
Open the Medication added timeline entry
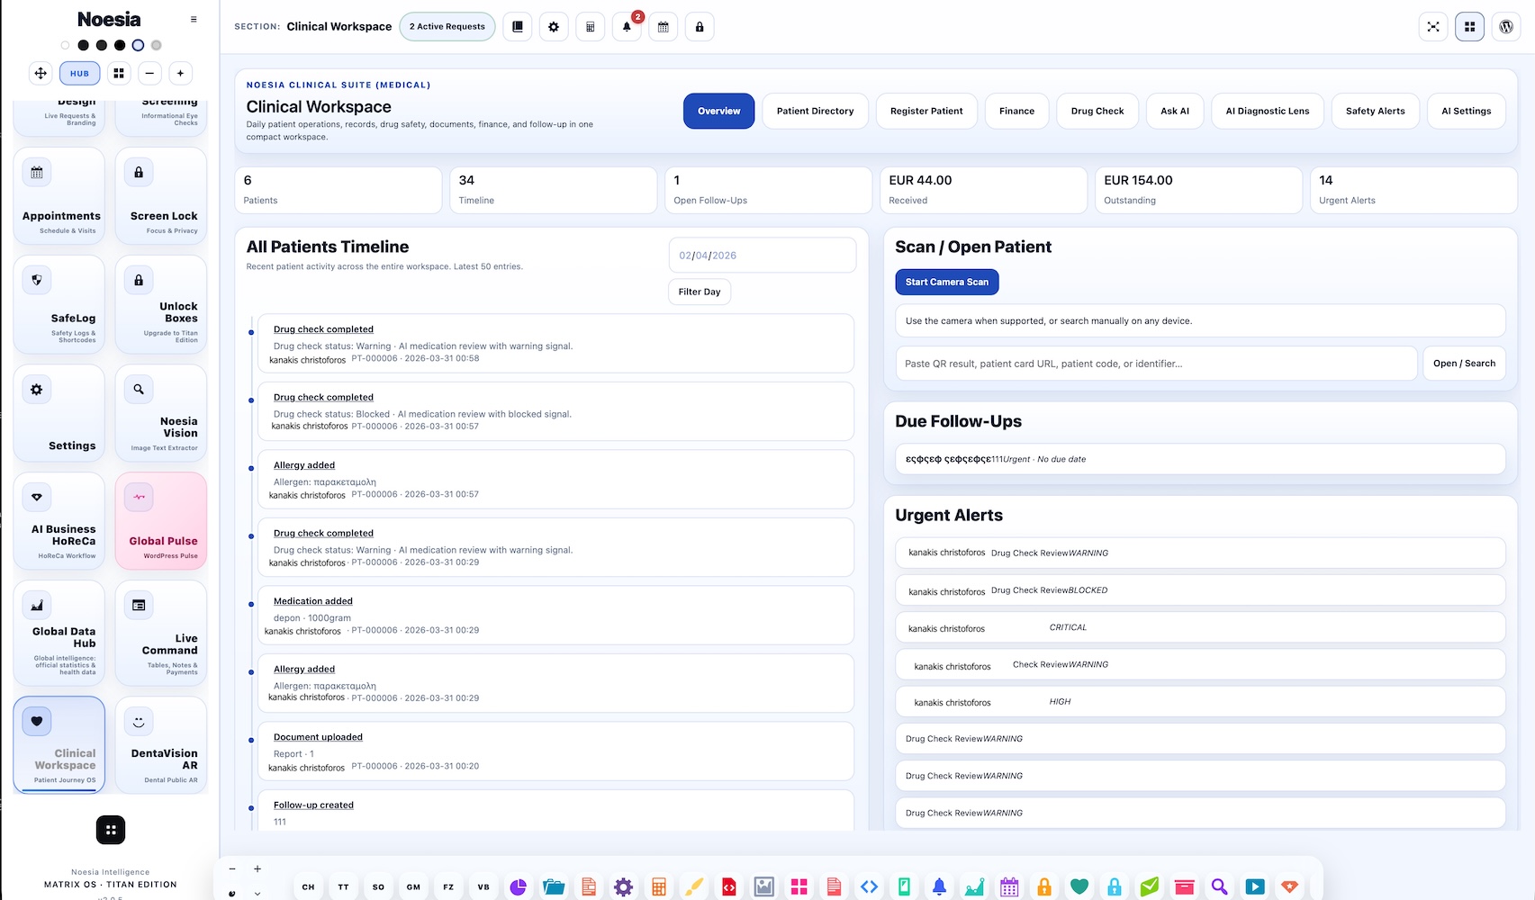click(313, 601)
